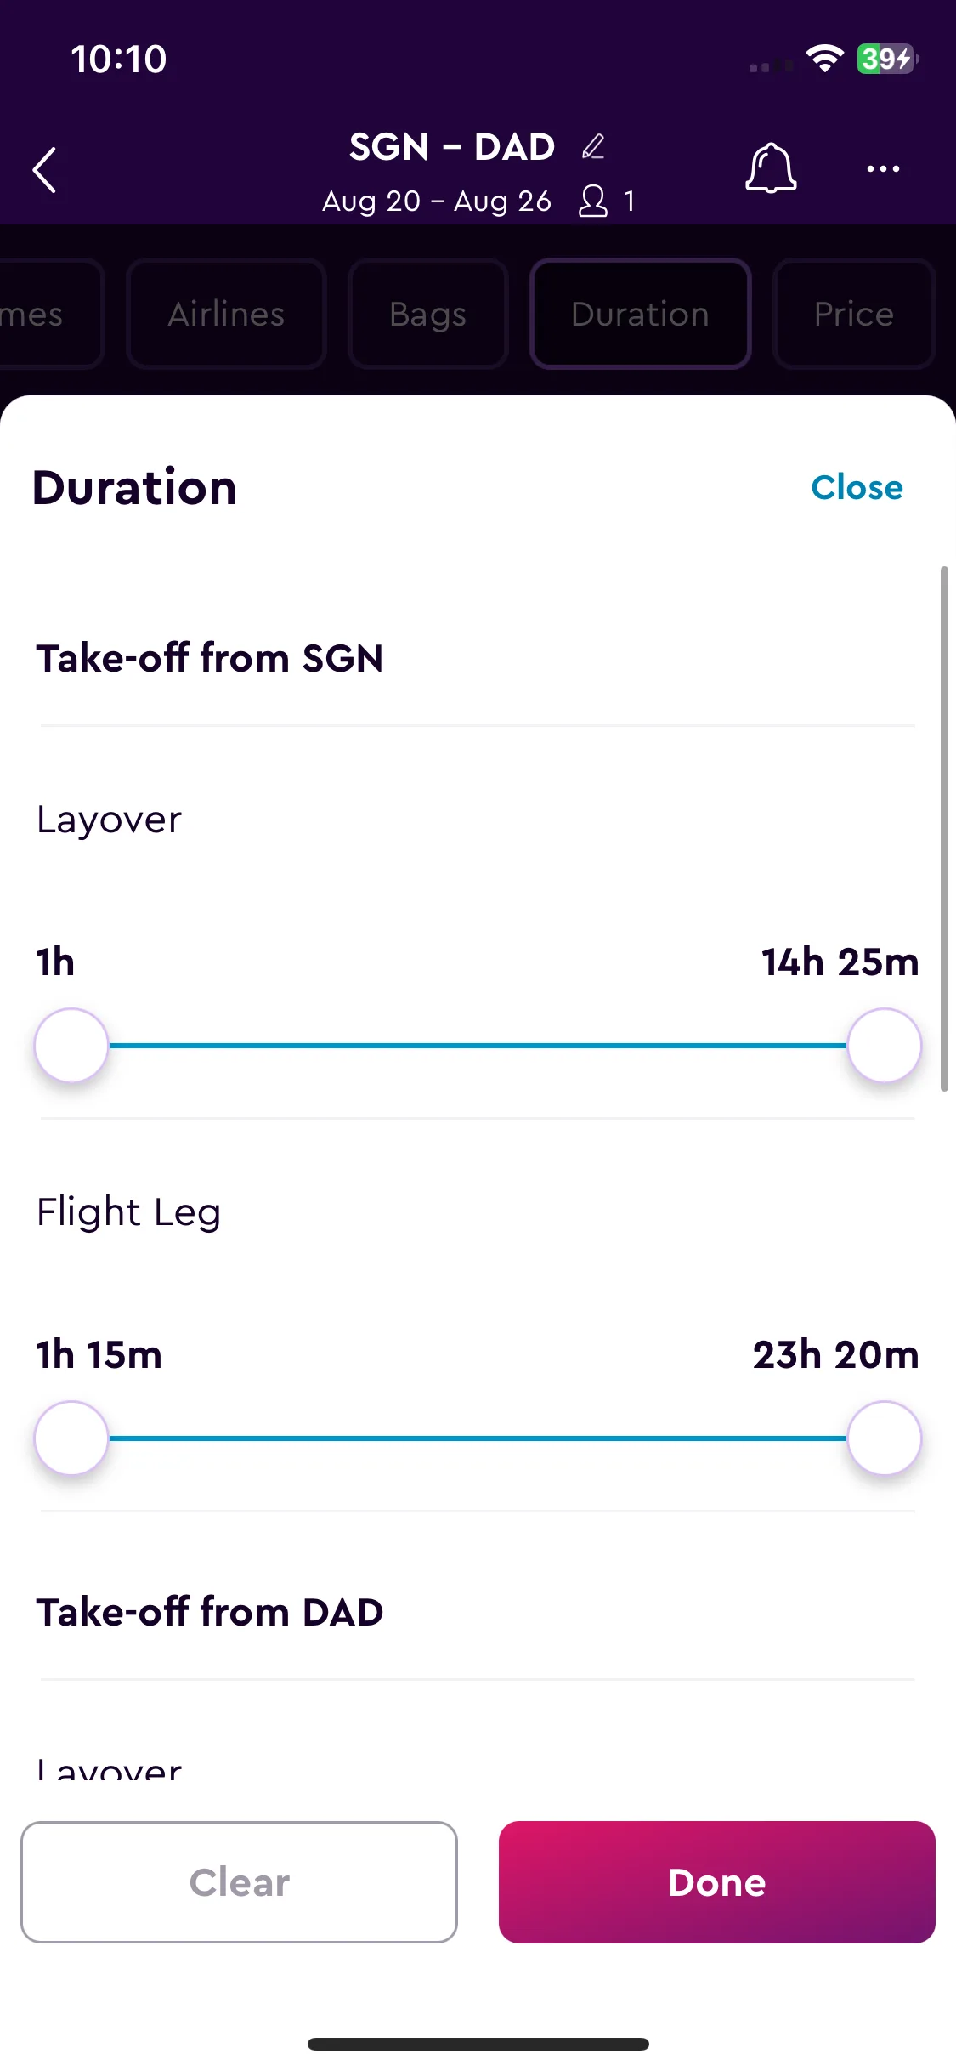Screen dimensions: 956x2071
Task: Close the Duration panel
Action: 857,487
